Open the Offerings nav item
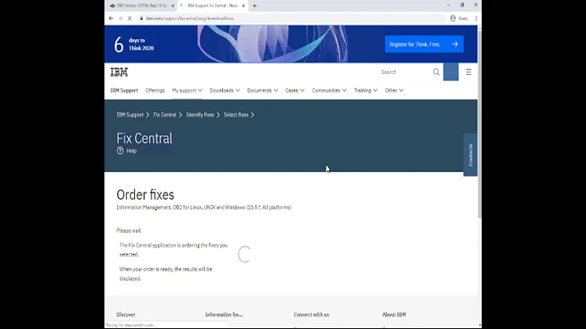The width and height of the screenshot is (586, 329). 155,90
